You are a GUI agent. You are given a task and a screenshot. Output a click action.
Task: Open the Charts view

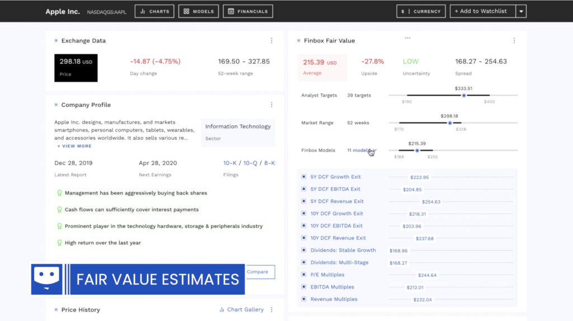[x=154, y=11]
